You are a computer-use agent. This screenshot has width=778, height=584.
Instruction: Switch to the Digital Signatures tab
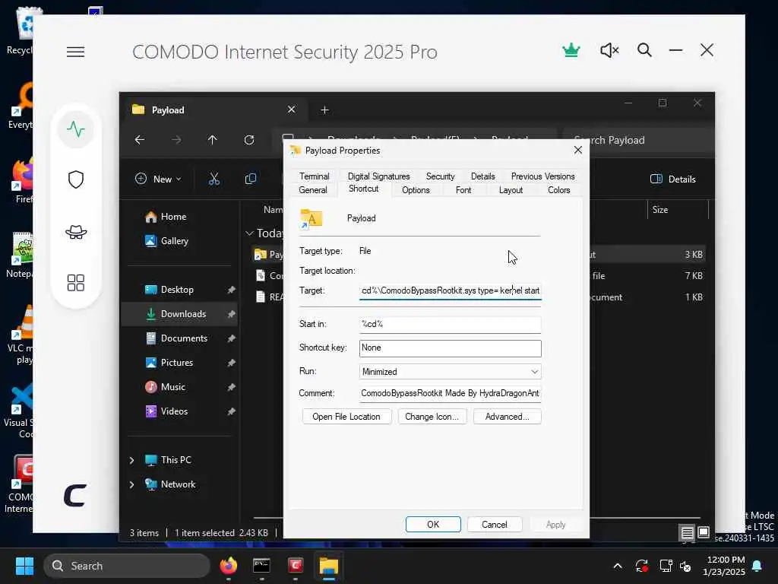[378, 176]
